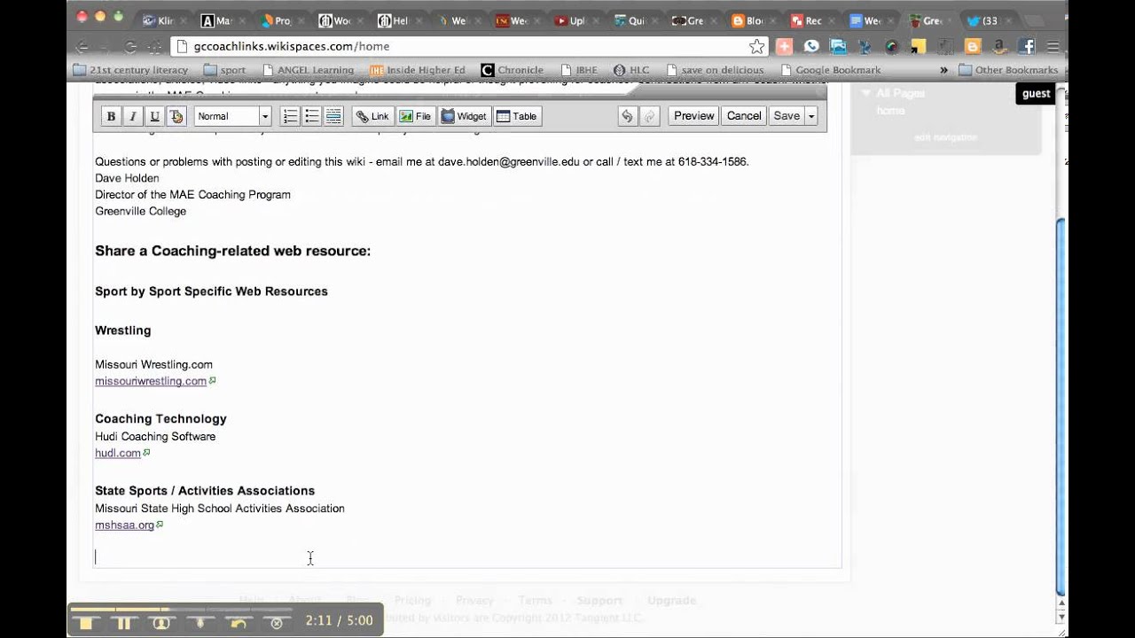Switch to the Blogger browser tab
The image size is (1135, 638).
pyautogui.click(x=754, y=20)
